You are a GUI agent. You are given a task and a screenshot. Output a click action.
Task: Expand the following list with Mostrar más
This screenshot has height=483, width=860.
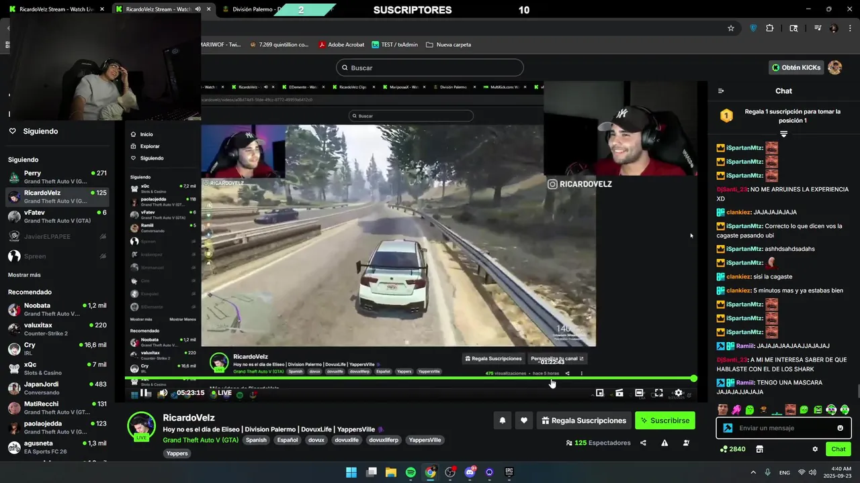coord(24,275)
